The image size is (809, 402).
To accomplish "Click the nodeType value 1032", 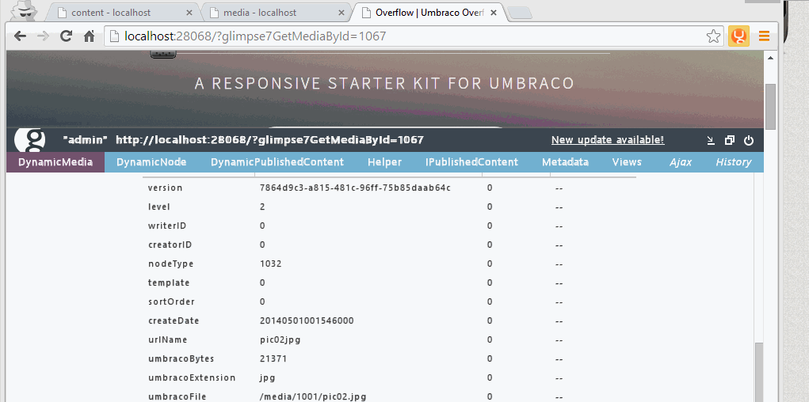I will click(271, 264).
